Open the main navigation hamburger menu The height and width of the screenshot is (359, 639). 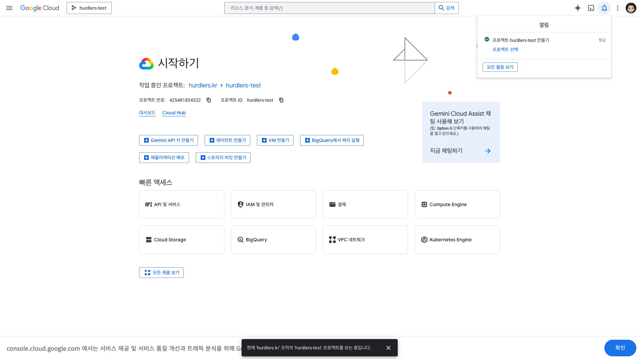coord(9,8)
